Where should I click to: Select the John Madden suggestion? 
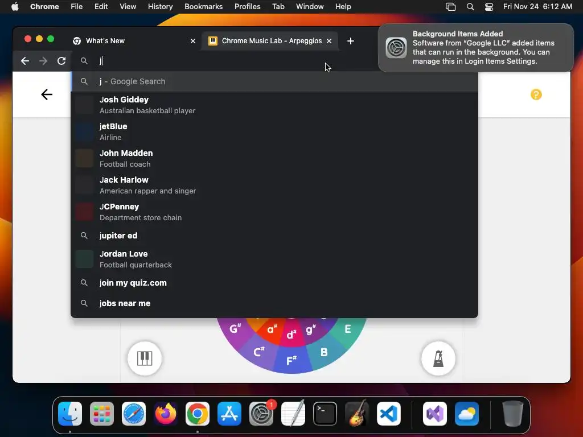tap(274, 159)
